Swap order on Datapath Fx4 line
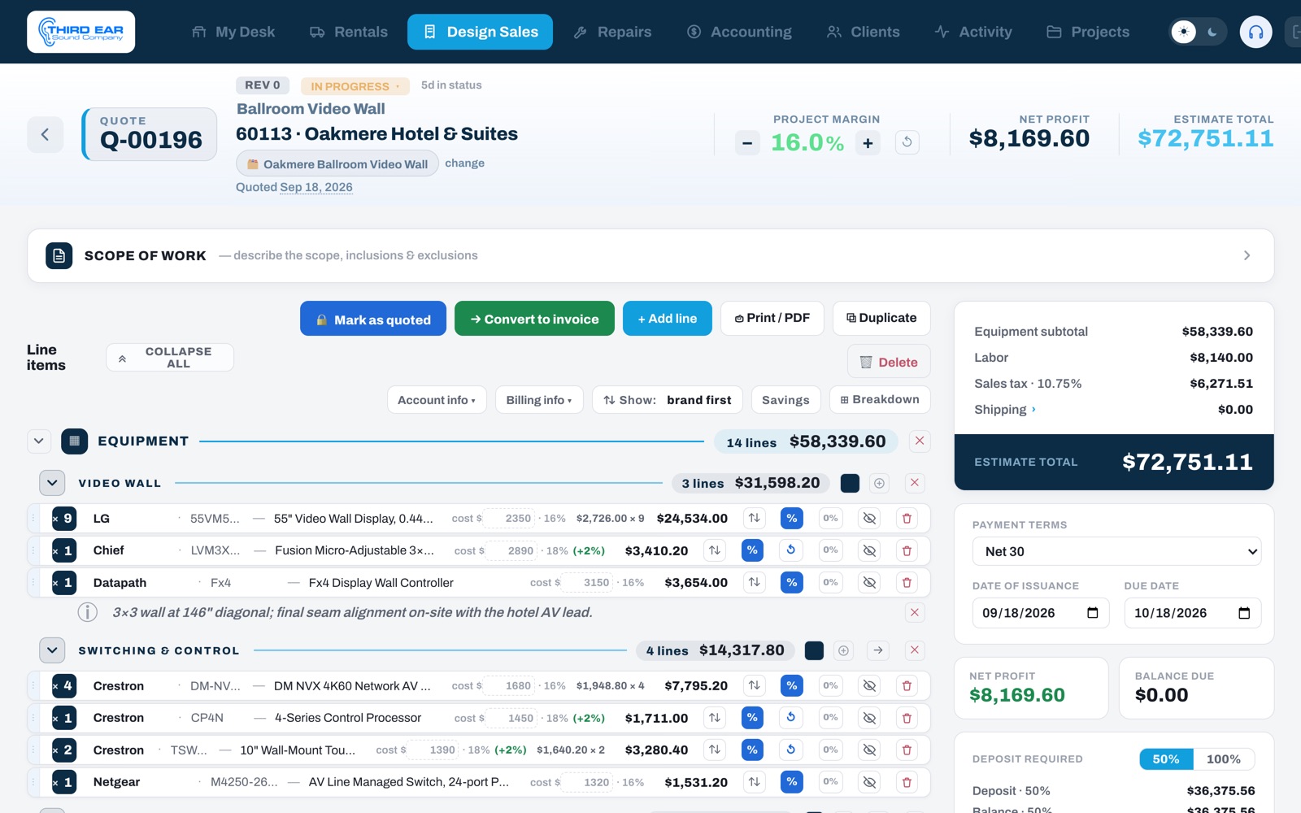1301x813 pixels. point(755,582)
